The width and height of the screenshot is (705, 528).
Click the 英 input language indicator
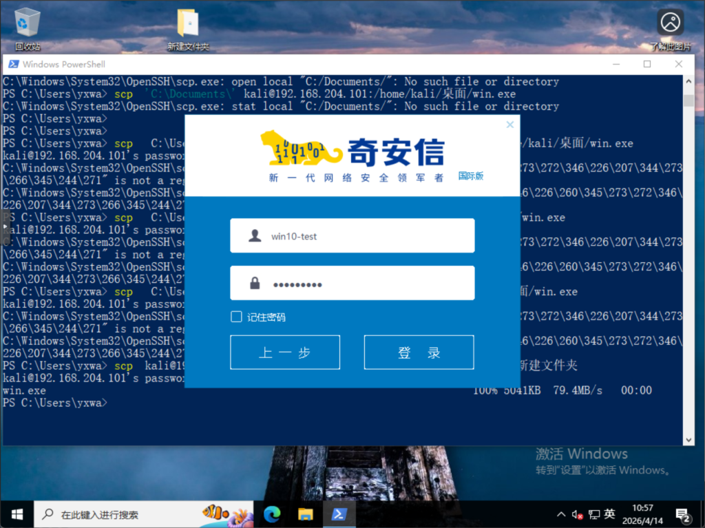point(609,514)
